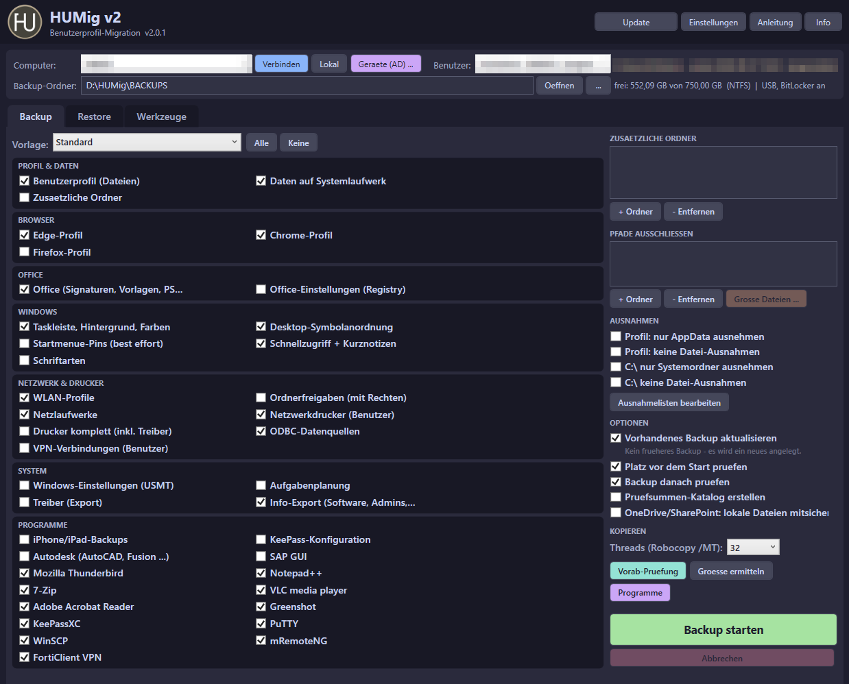Viewport: 849px width, 684px height.
Task: Enable Pruefsummen-Katalog erstellen
Action: pyautogui.click(x=616, y=497)
